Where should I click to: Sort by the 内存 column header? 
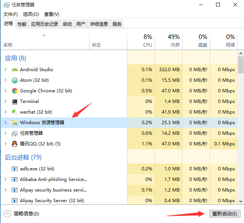168,42
